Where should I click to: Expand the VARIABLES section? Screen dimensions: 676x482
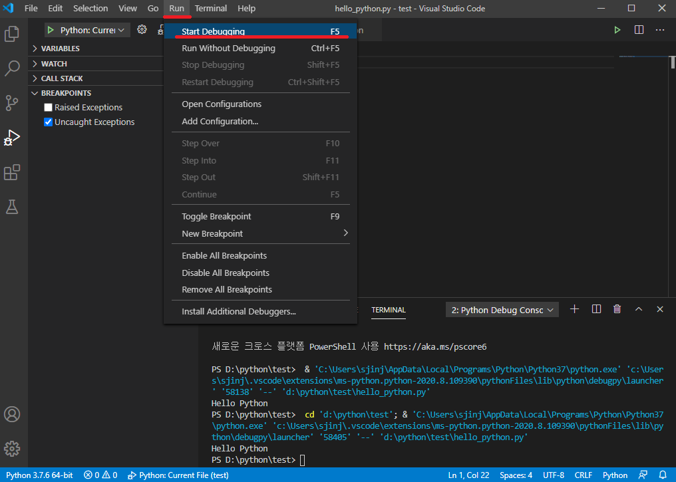click(x=97, y=49)
